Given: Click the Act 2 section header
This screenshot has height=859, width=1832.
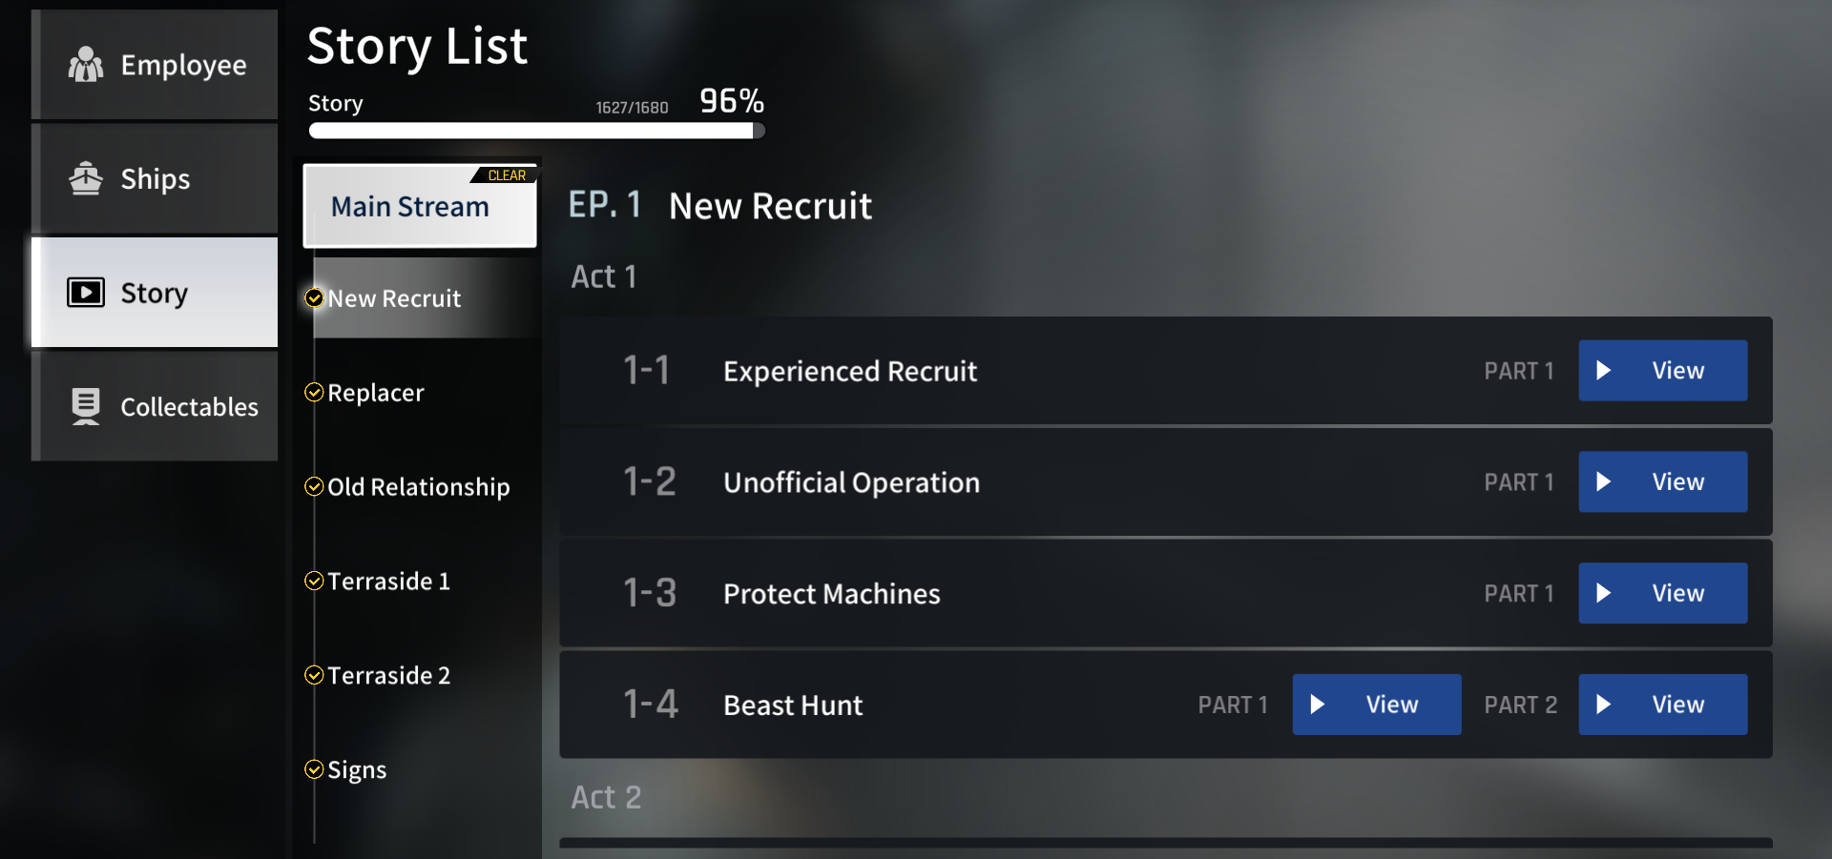Looking at the screenshot, I should pos(606,797).
